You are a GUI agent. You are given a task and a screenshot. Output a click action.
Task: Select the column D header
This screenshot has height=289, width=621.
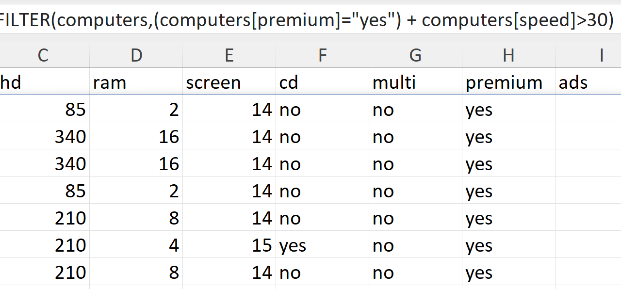point(136,56)
